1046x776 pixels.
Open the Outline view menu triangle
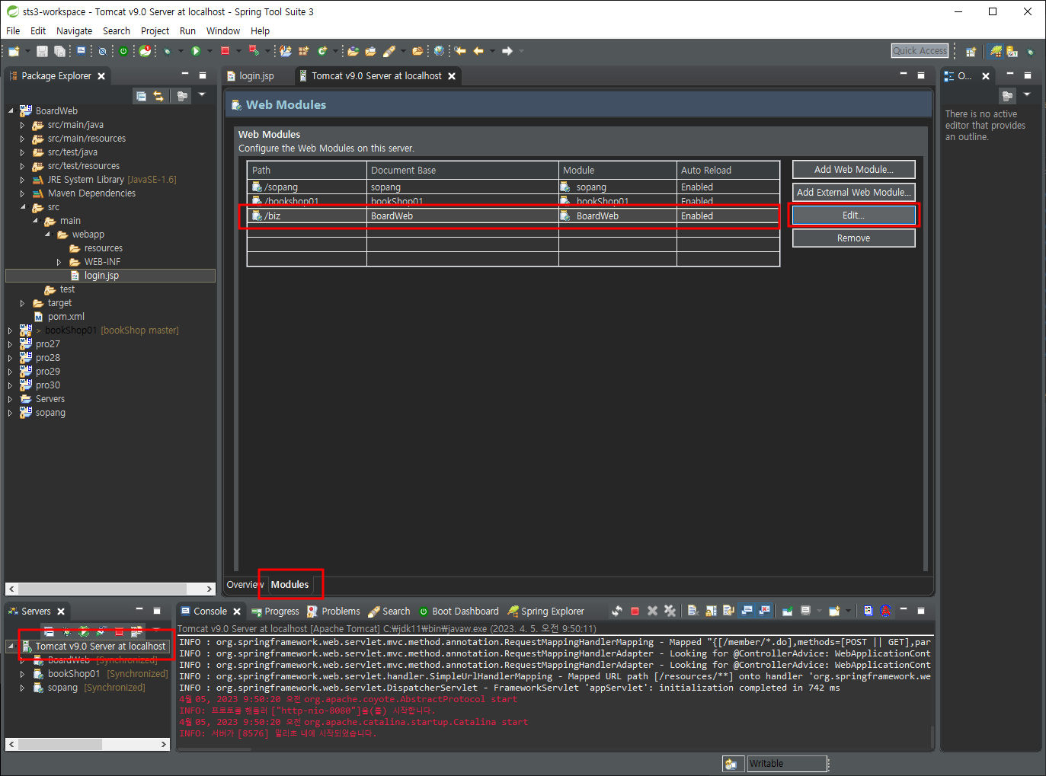[1027, 94]
